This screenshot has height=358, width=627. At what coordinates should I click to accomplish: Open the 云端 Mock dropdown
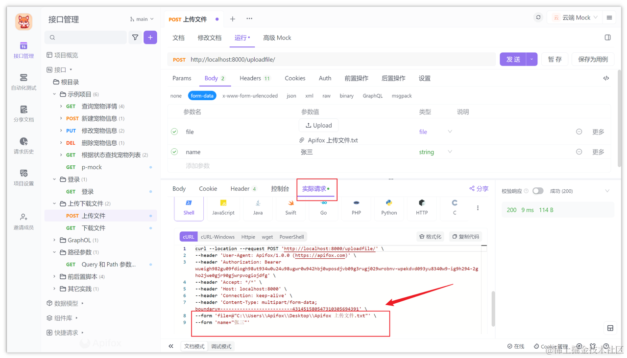pos(576,17)
